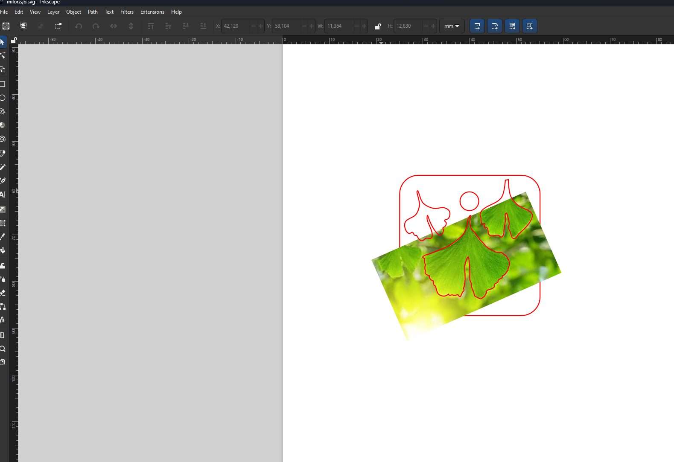Raise selection one step
The image size is (674, 462).
coord(168,26)
